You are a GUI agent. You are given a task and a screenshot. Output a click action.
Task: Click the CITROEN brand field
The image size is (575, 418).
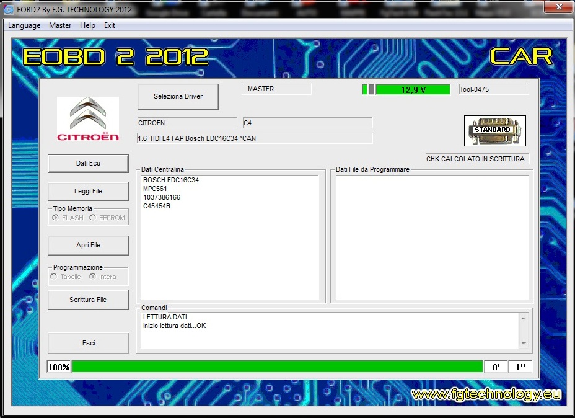[x=187, y=123]
